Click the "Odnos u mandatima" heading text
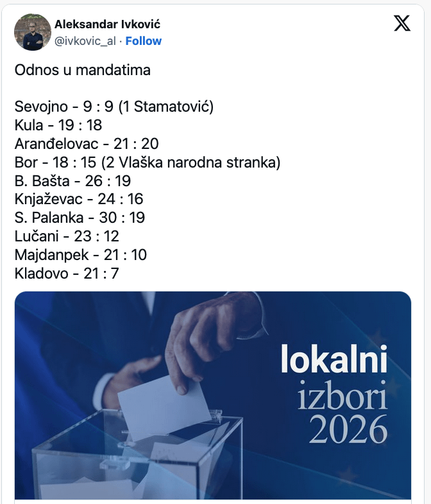Image resolution: width=431 pixels, height=504 pixels. pos(83,70)
